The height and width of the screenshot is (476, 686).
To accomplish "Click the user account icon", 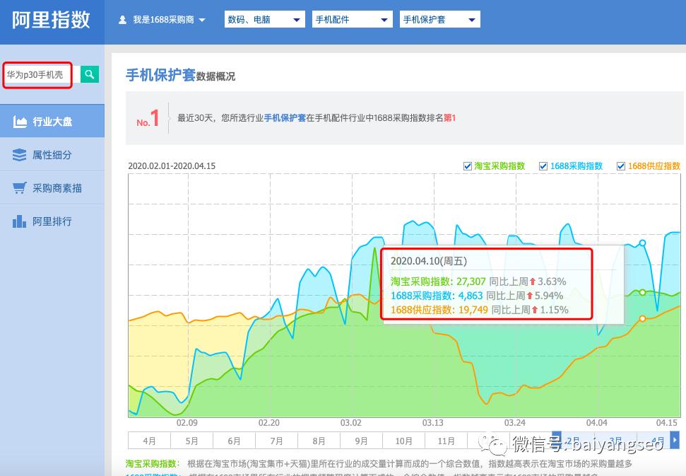I will pos(122,21).
